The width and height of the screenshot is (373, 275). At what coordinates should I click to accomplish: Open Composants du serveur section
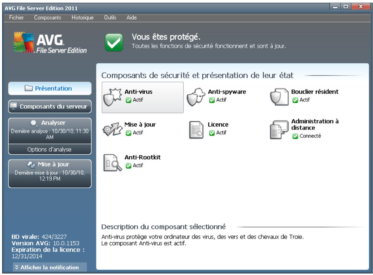[x=50, y=107]
